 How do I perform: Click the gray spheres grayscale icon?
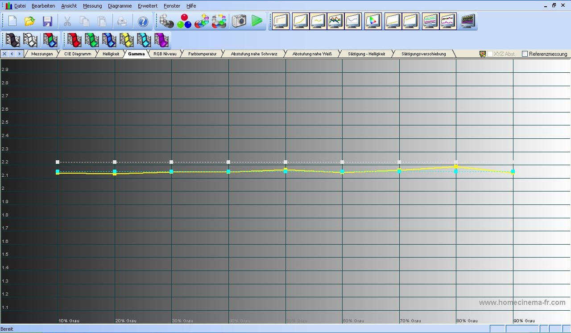[x=166, y=21]
